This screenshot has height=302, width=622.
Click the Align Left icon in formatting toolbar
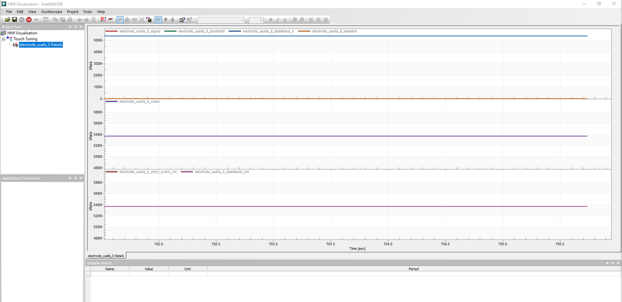click(311, 20)
